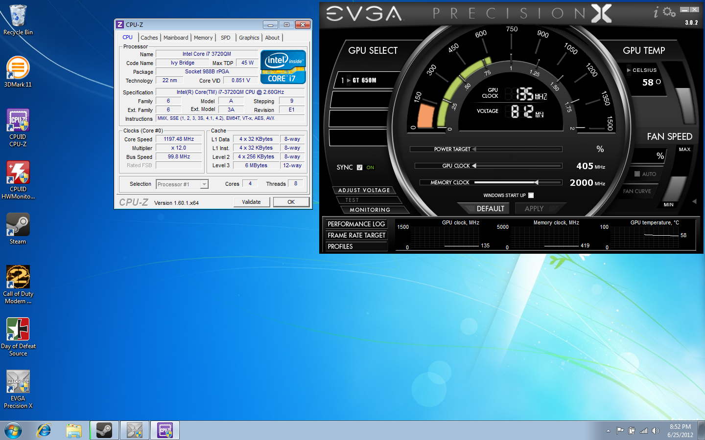The image size is (705, 440).
Task: Adjust the POWER TARGET slider
Action: pyautogui.click(x=486, y=149)
